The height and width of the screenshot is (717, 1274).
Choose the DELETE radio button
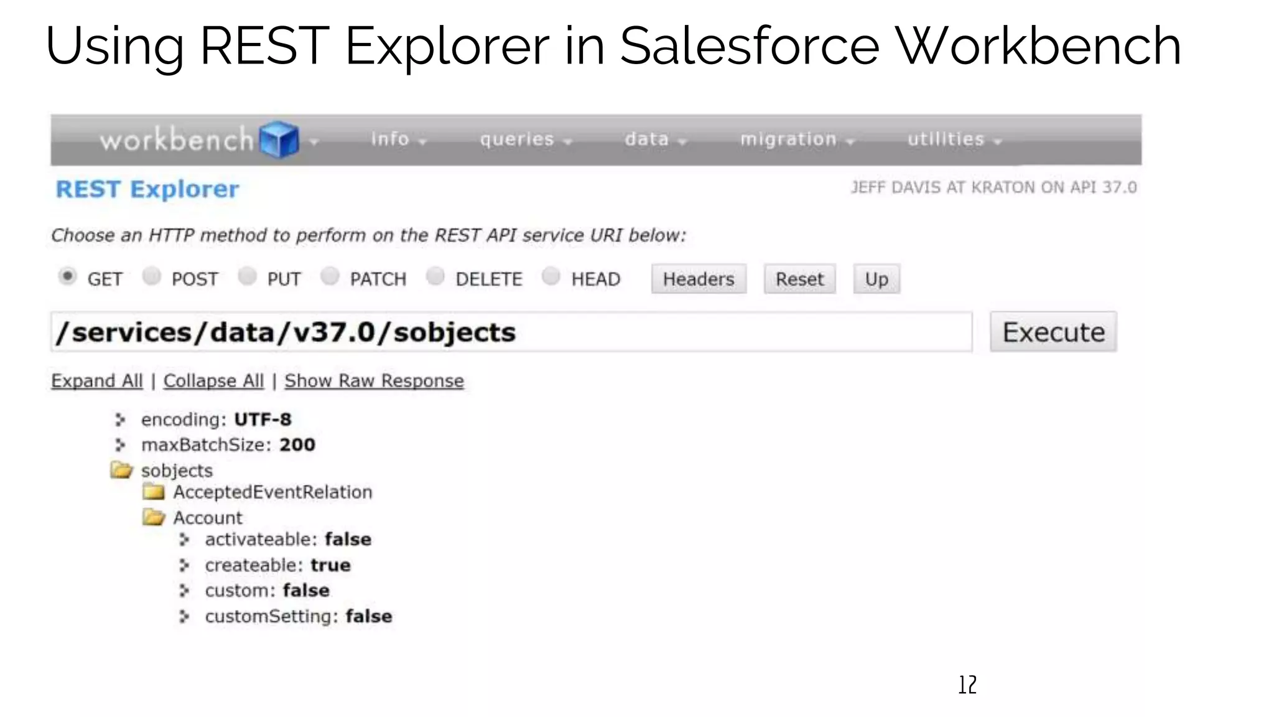(x=435, y=276)
